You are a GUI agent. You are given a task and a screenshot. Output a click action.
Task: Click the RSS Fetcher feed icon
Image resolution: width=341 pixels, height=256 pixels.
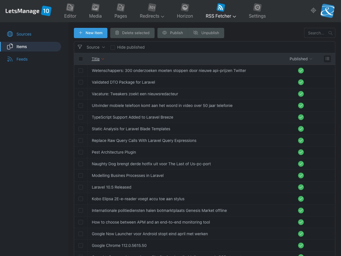221,7
